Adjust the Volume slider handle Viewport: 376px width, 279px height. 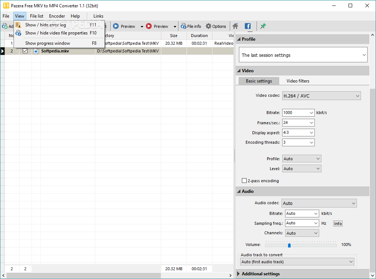[x=289, y=245]
